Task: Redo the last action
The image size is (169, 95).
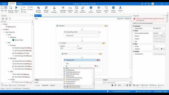Action: tap(30, 9)
